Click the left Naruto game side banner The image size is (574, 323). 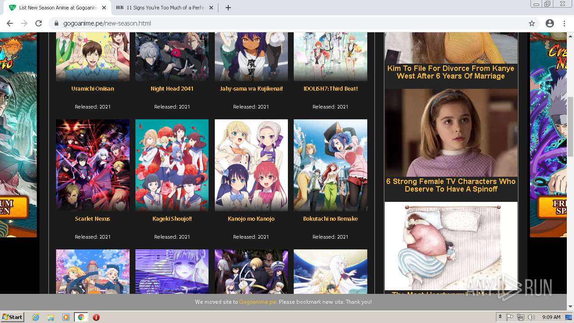pyautogui.click(x=18, y=135)
